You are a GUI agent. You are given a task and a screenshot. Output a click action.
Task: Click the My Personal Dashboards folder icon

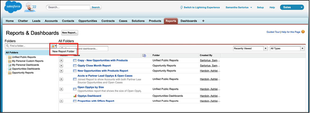[x=10, y=65]
